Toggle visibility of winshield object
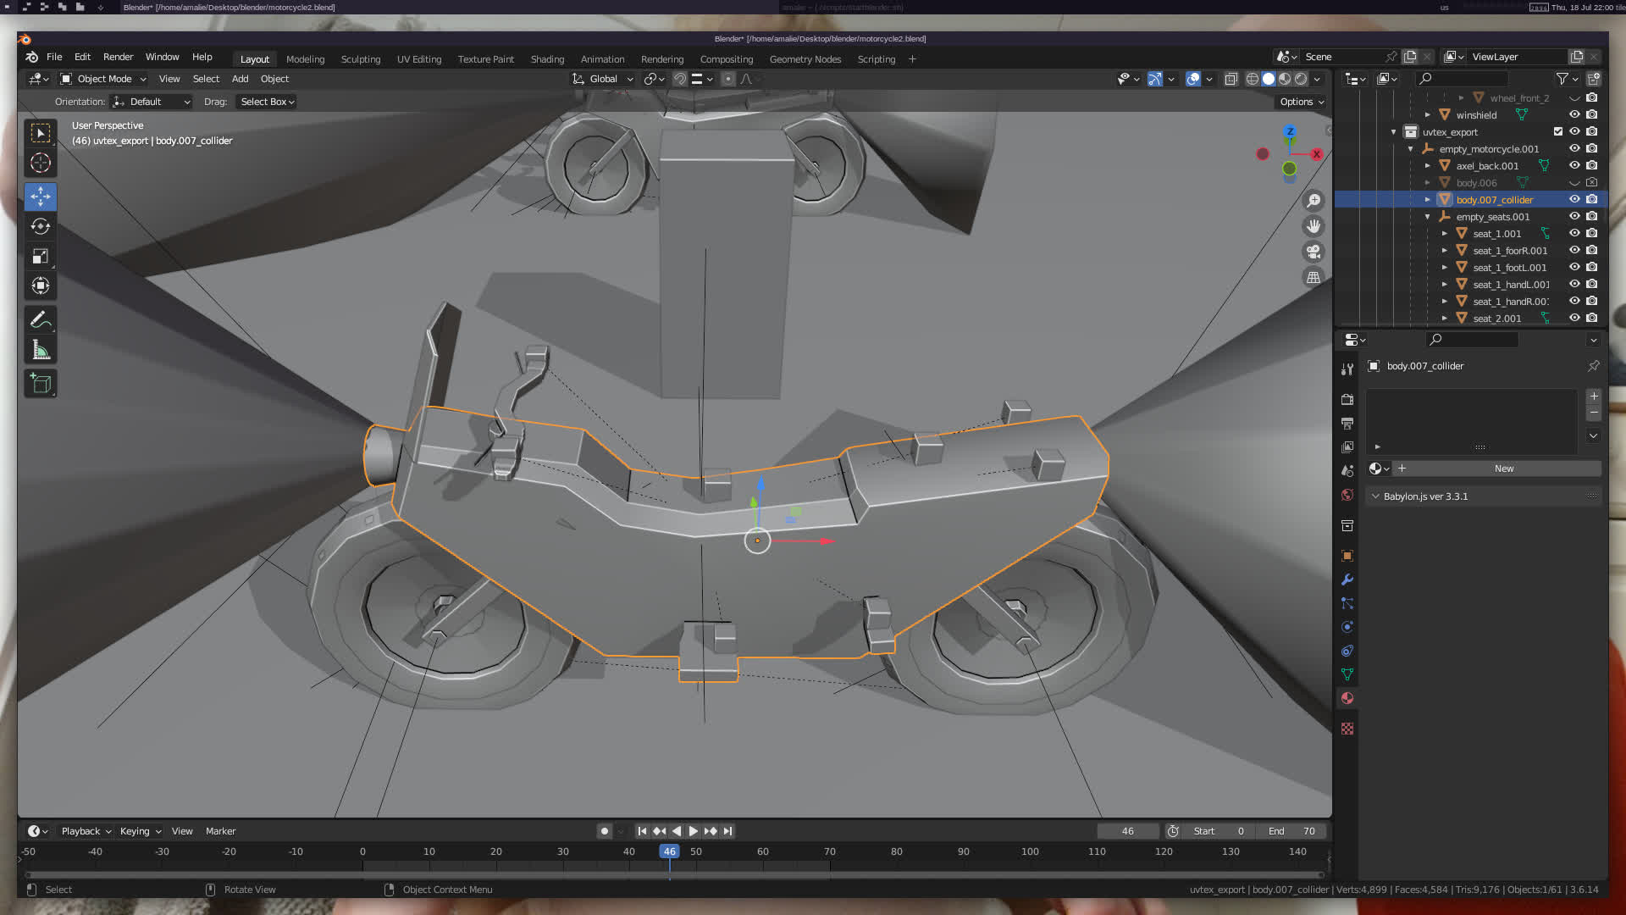The height and width of the screenshot is (915, 1626). click(1574, 115)
